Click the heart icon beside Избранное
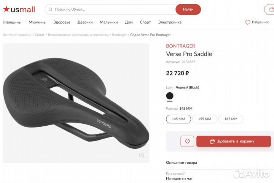 pos(248,22)
